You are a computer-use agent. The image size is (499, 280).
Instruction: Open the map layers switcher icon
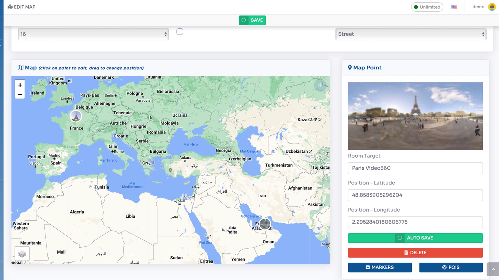[x=22, y=254]
